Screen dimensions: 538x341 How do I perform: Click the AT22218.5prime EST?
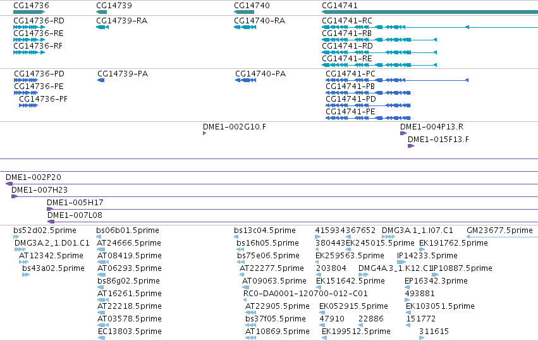point(130,306)
